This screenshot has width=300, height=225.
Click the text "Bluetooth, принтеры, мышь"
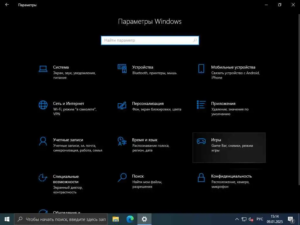(x=154, y=73)
